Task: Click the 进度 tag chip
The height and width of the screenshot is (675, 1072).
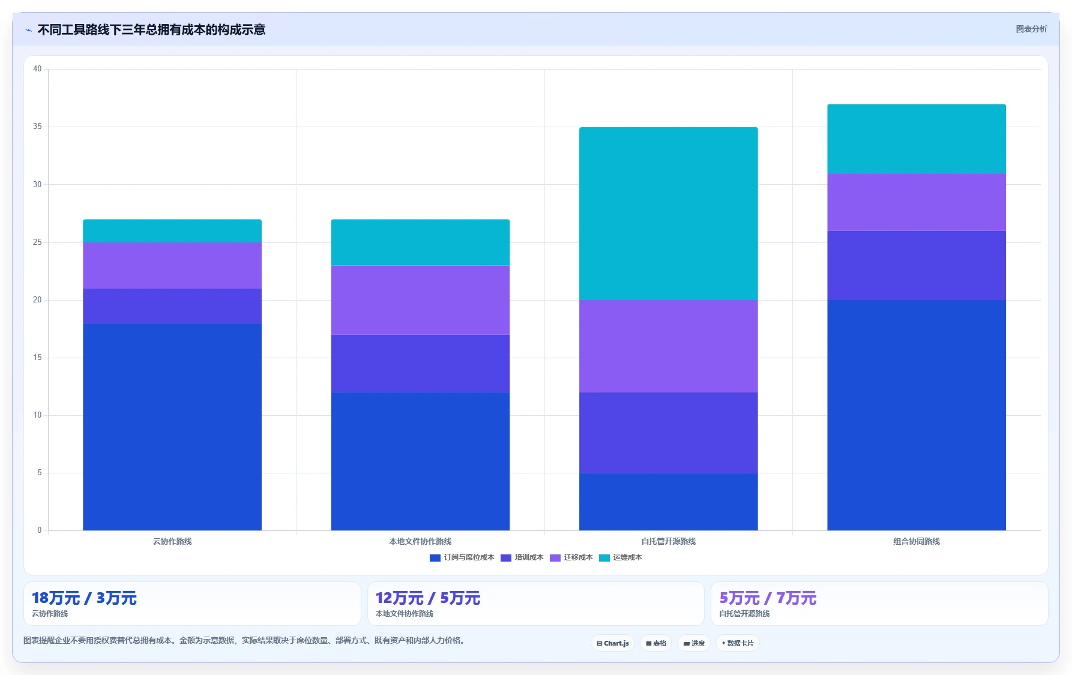Action: pos(694,643)
